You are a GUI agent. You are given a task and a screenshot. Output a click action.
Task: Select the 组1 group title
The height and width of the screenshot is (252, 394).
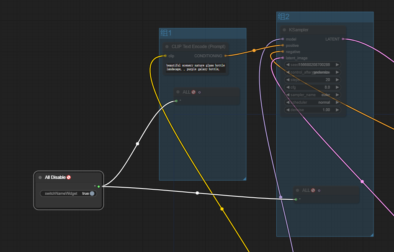(x=166, y=33)
